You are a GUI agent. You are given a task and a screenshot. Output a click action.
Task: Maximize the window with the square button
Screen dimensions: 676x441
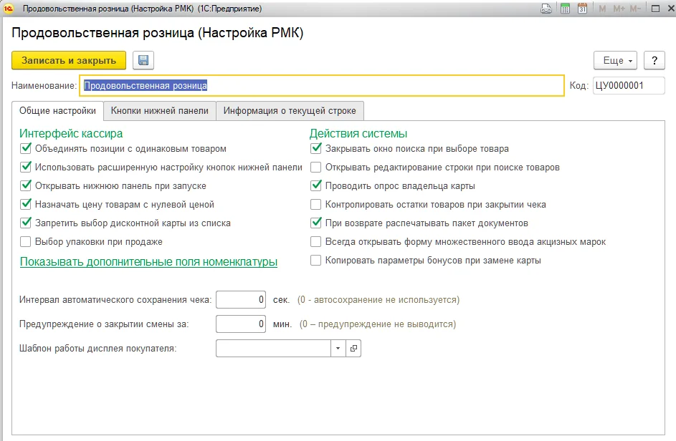655,9
